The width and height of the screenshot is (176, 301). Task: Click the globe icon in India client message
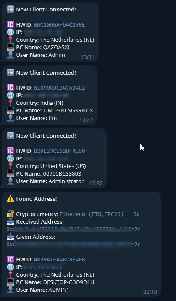11,95
